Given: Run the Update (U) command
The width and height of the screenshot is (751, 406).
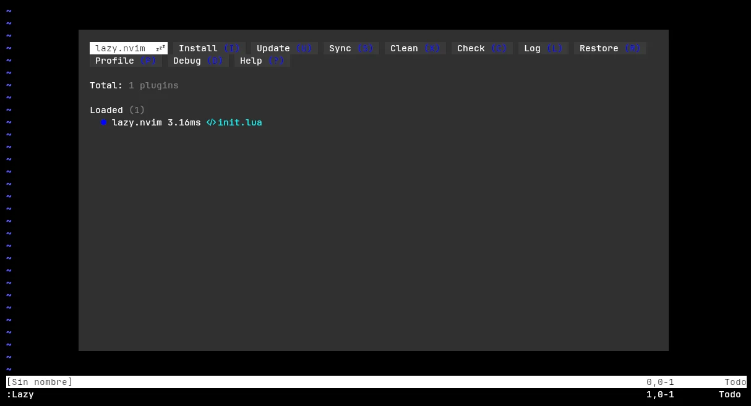Looking at the screenshot, I should click(x=285, y=48).
